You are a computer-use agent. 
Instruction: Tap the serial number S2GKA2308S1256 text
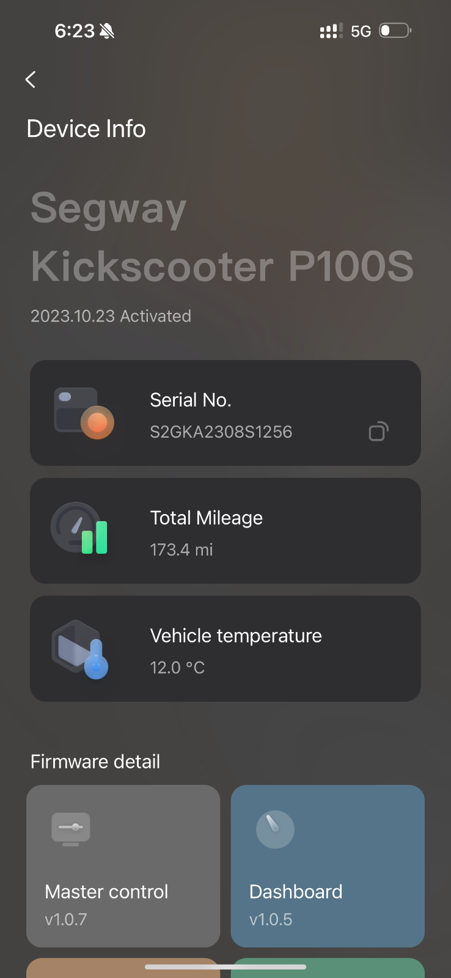click(221, 432)
